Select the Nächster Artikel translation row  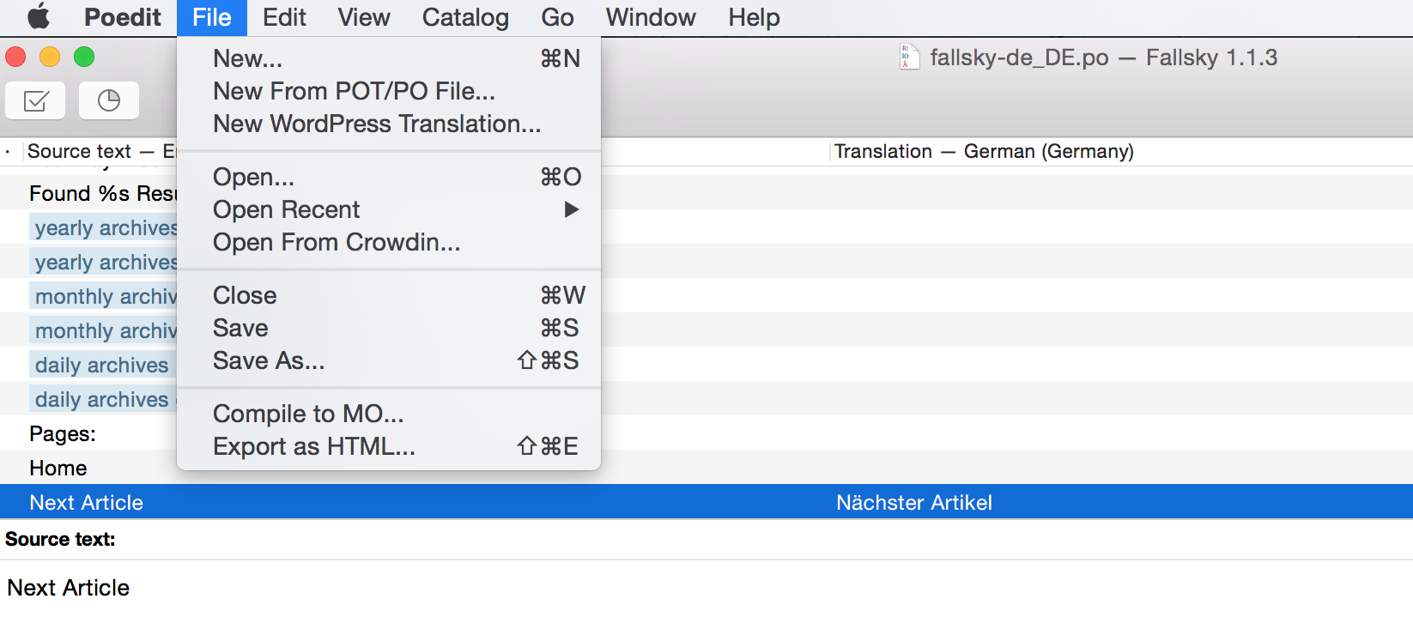coord(914,502)
